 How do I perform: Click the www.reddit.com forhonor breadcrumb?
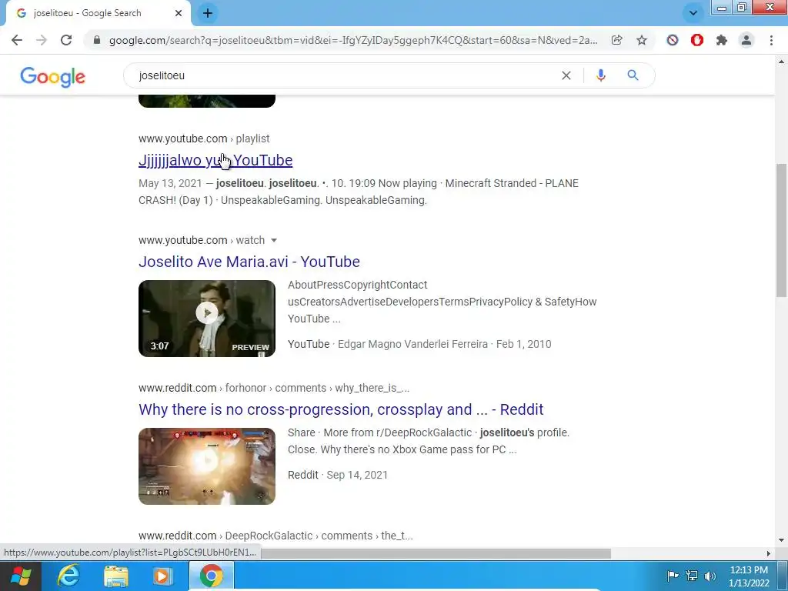click(x=274, y=388)
